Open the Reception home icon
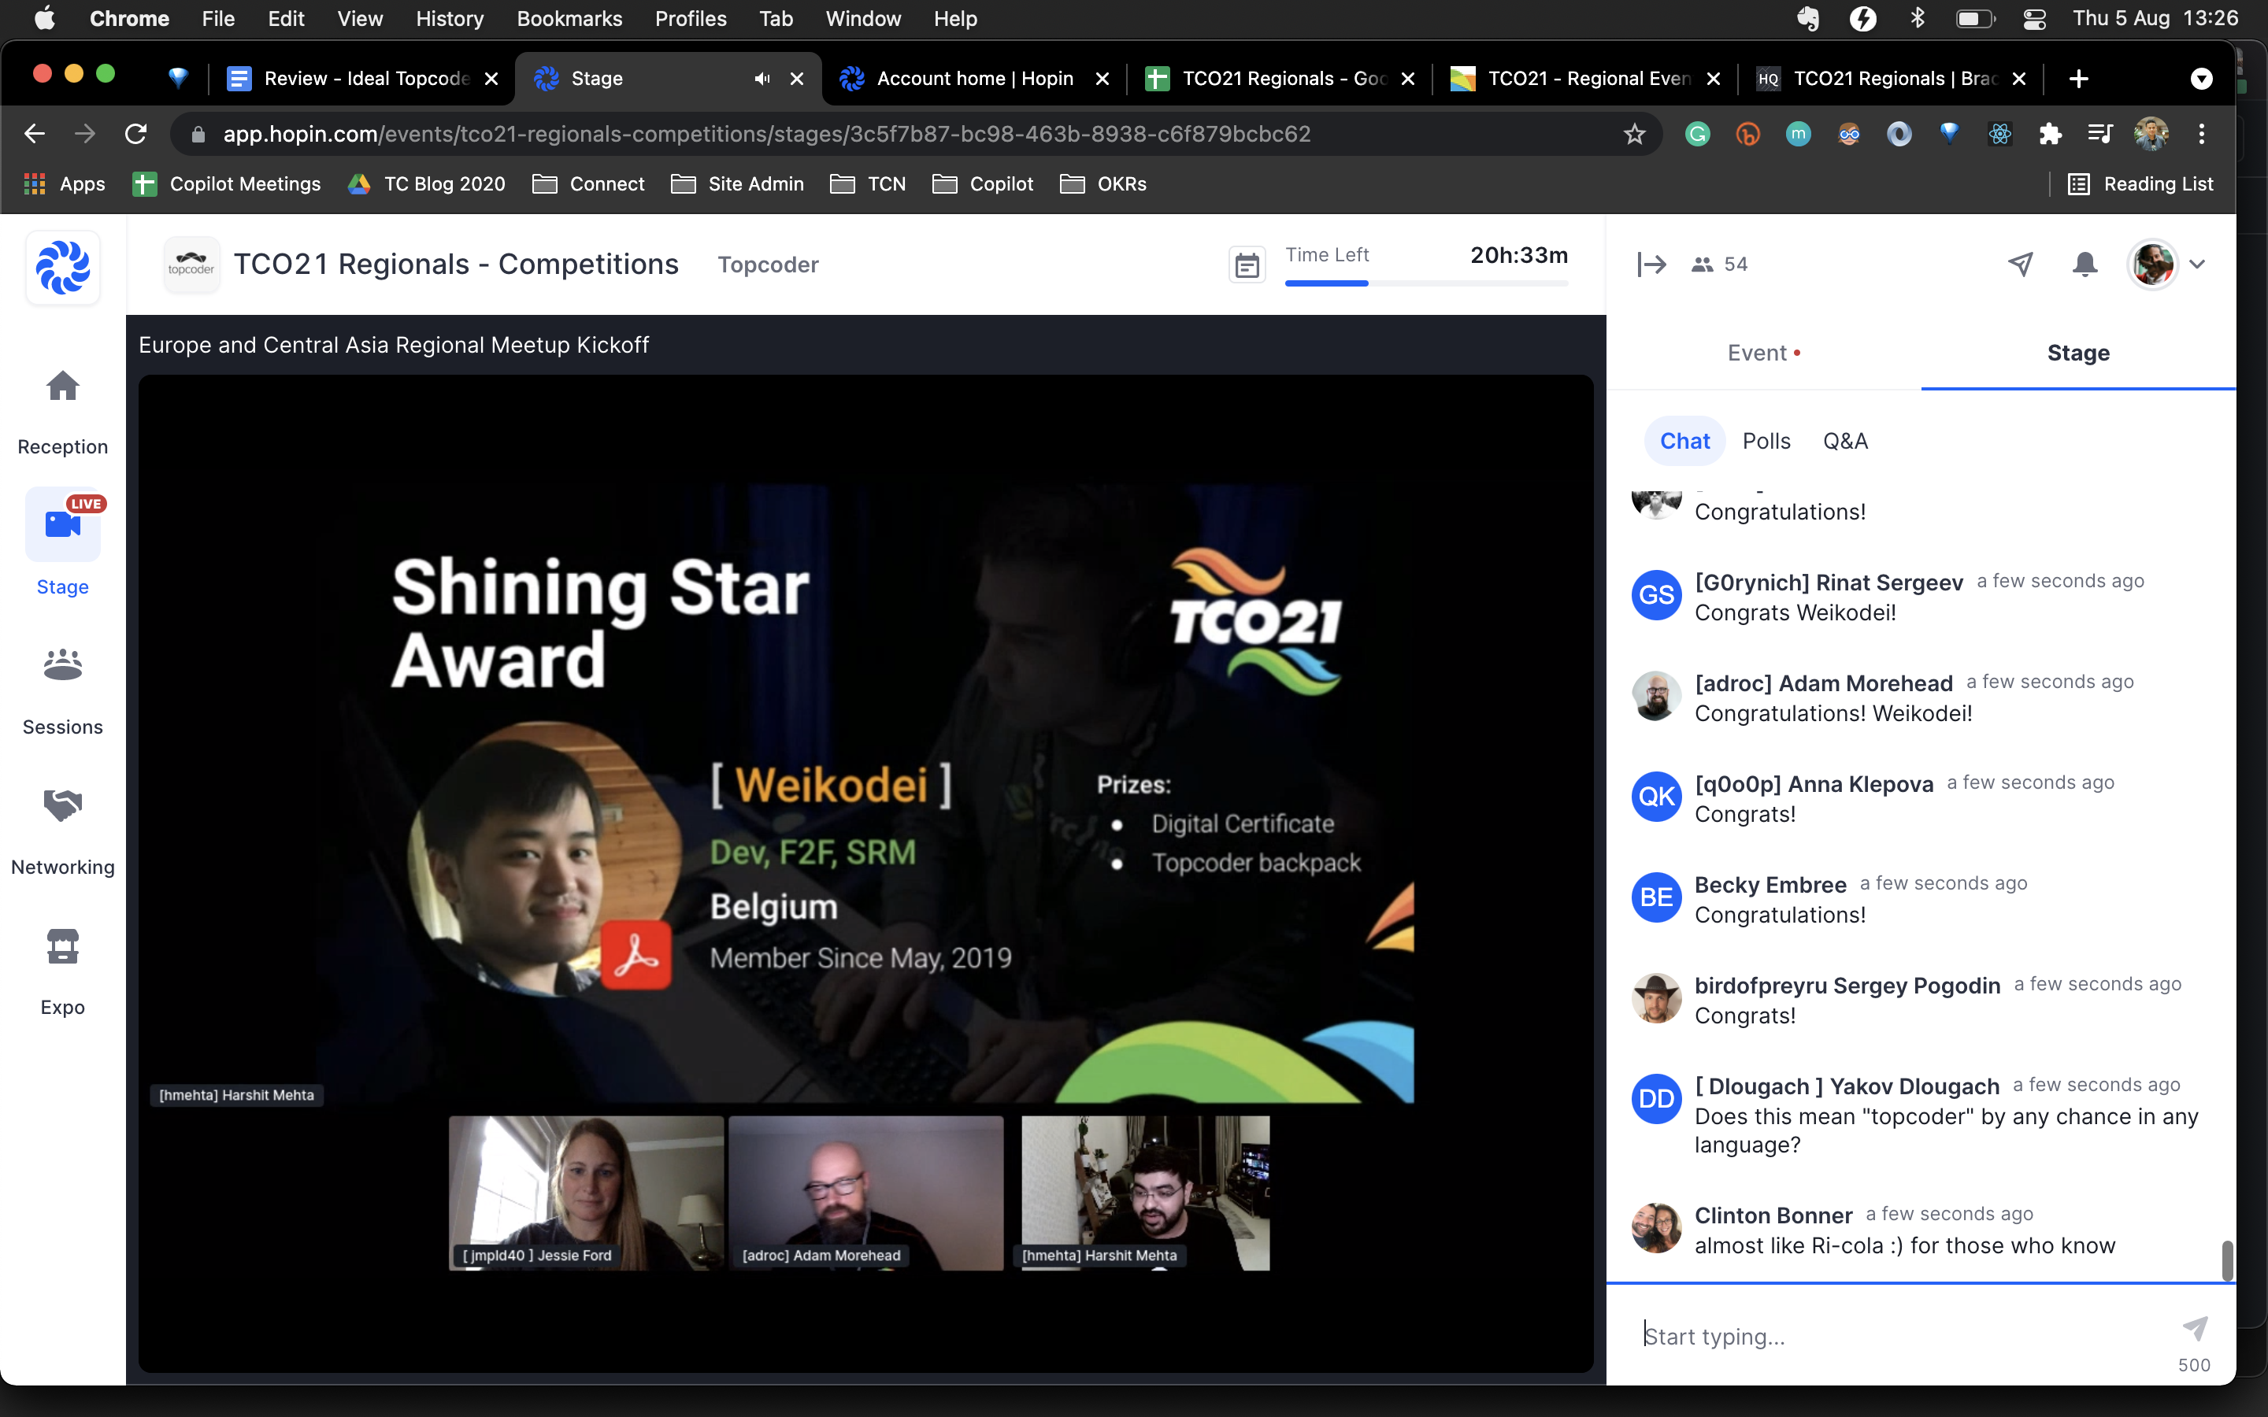This screenshot has width=2268, height=1417. pos(63,385)
